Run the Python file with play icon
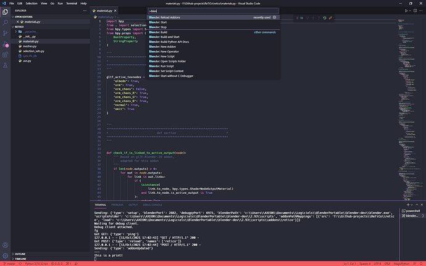 pos(406,10)
